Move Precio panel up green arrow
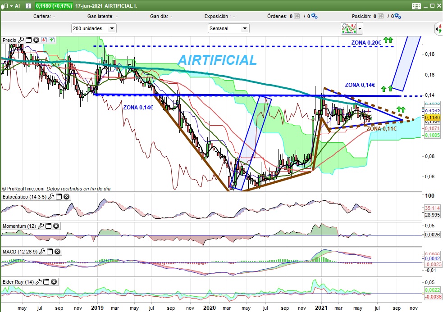 click(x=51, y=40)
